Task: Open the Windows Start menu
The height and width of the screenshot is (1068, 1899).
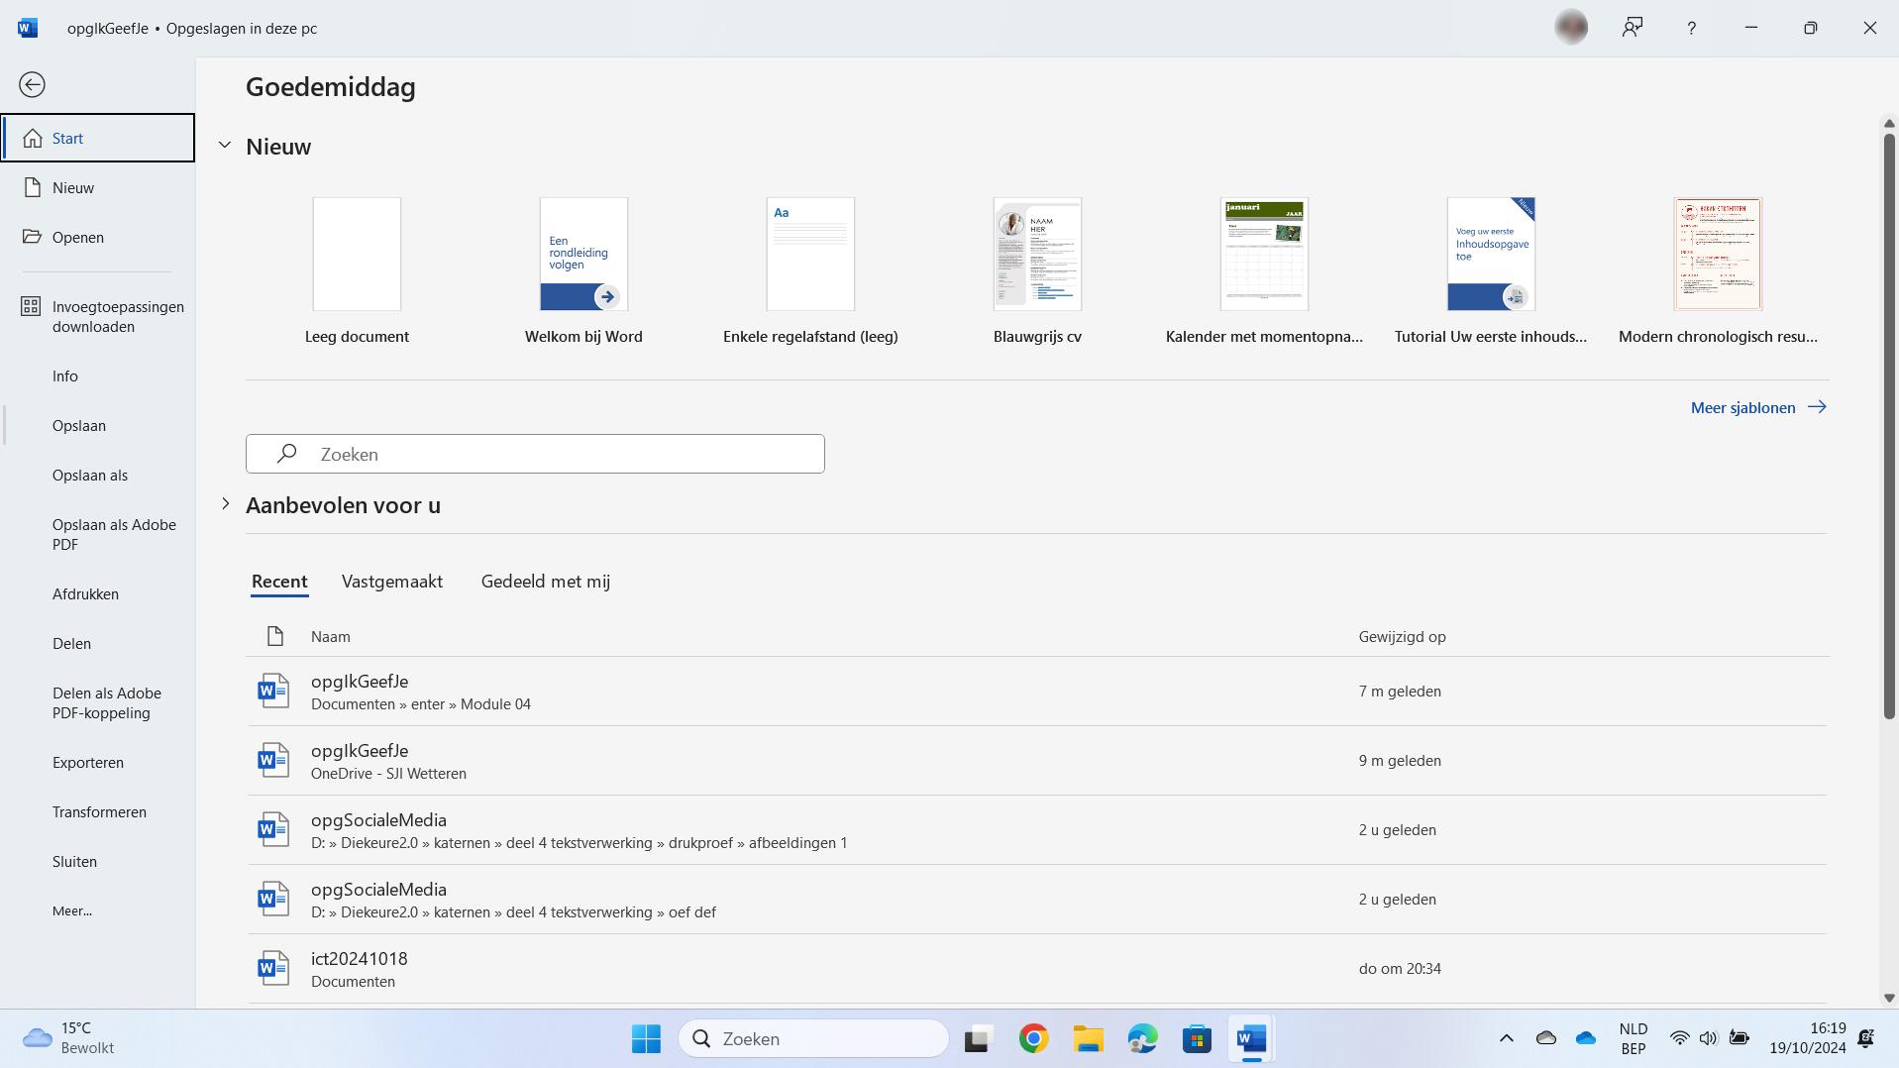Action: click(x=647, y=1039)
